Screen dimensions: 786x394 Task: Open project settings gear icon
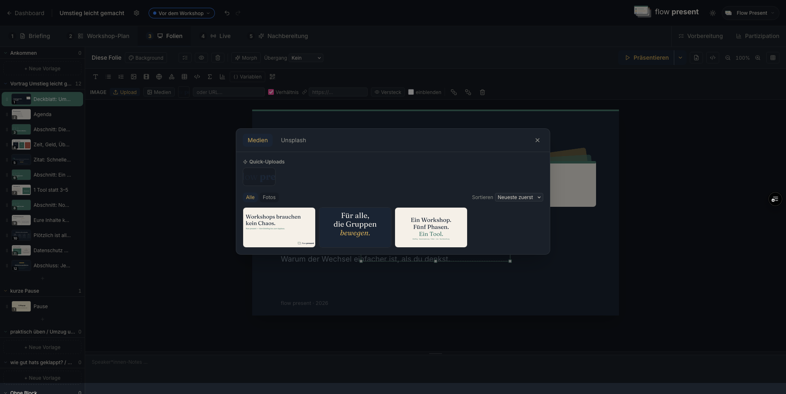click(136, 13)
